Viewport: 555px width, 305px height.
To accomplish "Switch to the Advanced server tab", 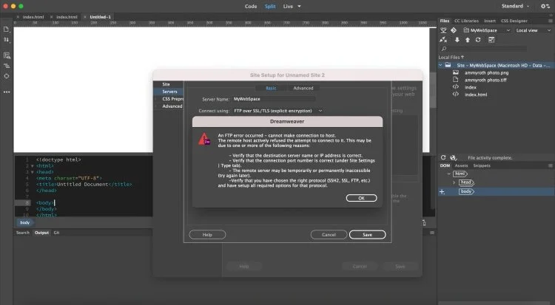I will point(303,88).
